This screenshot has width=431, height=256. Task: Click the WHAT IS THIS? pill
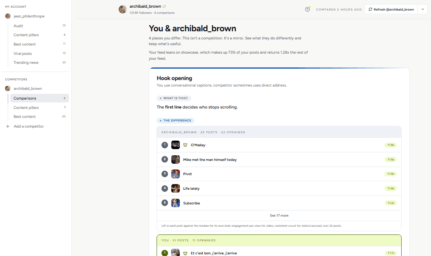(174, 98)
